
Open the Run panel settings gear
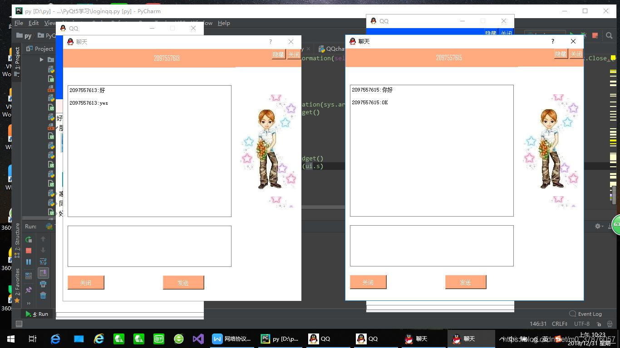pyautogui.click(x=598, y=226)
